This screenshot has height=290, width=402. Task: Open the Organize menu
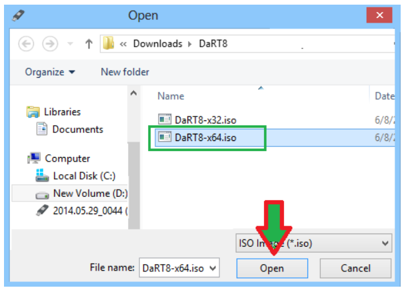click(x=50, y=72)
